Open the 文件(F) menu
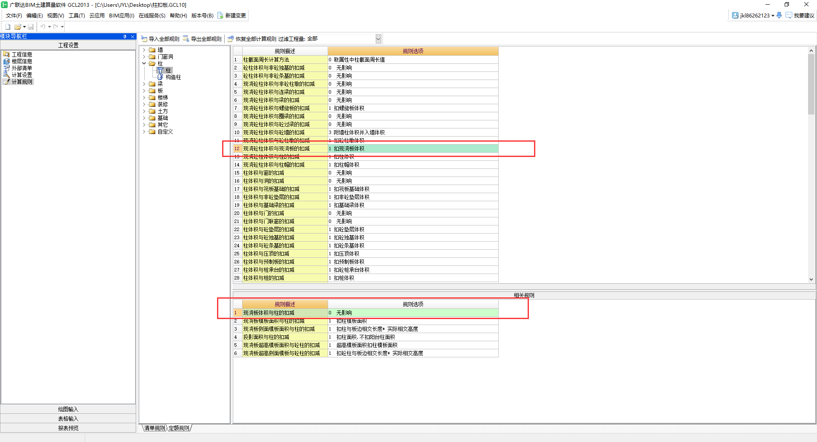This screenshot has height=442, width=817. (14, 16)
